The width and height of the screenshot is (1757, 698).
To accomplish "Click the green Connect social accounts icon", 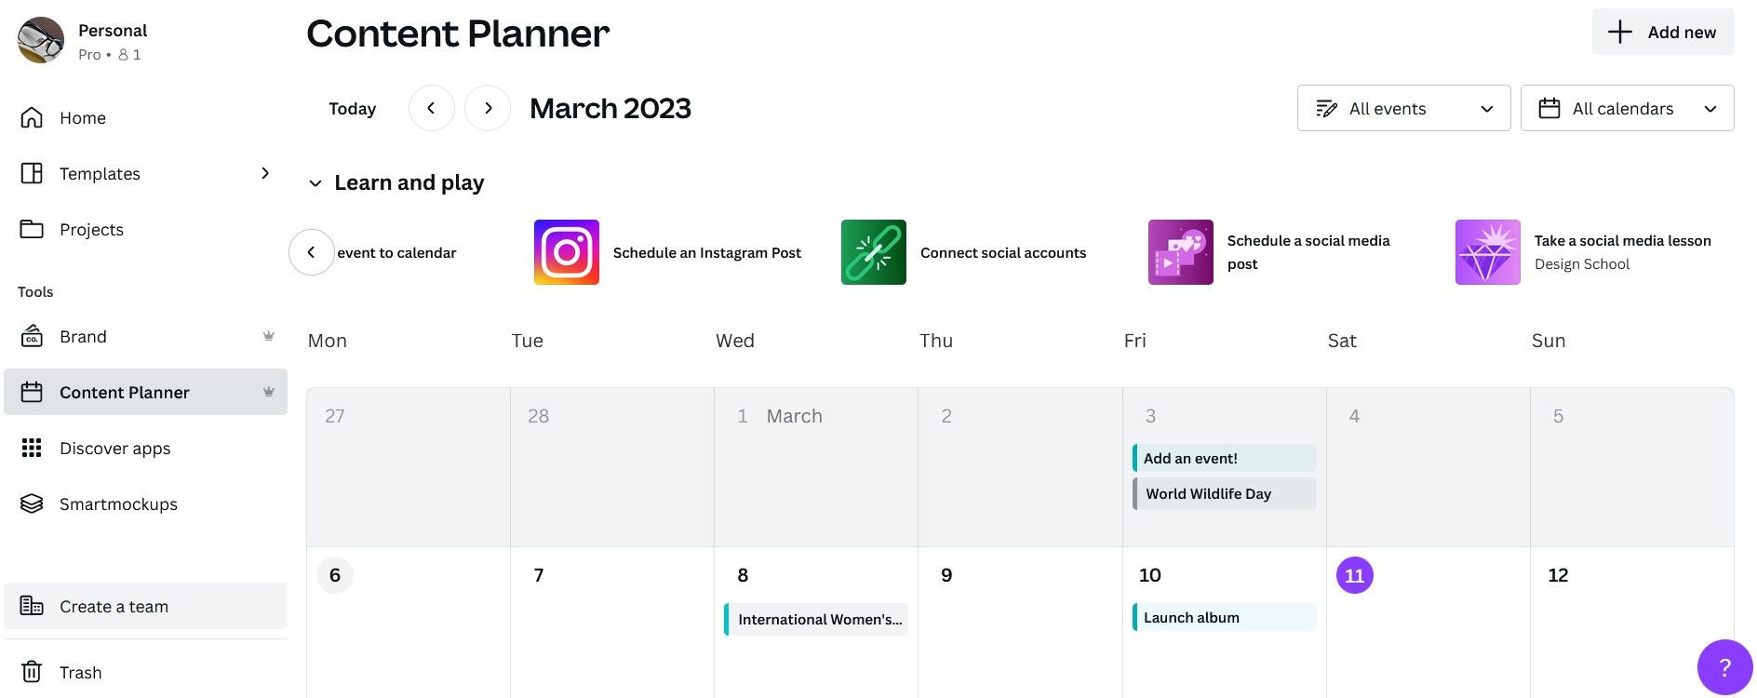I will (873, 252).
